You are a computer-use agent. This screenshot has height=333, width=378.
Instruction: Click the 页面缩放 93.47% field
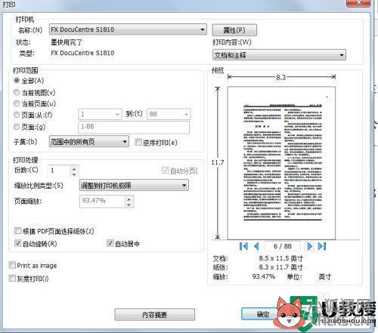103,202
